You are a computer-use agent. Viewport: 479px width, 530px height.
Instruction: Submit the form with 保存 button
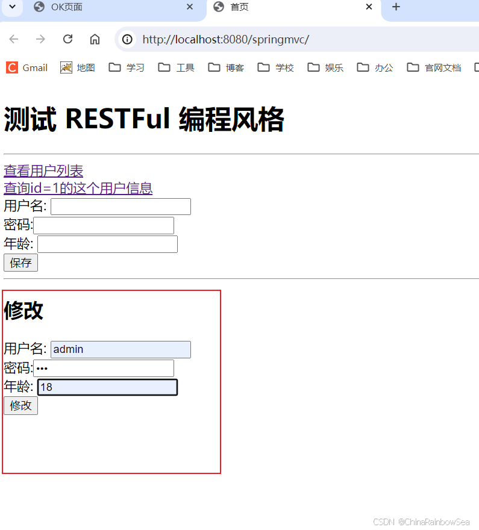click(20, 263)
